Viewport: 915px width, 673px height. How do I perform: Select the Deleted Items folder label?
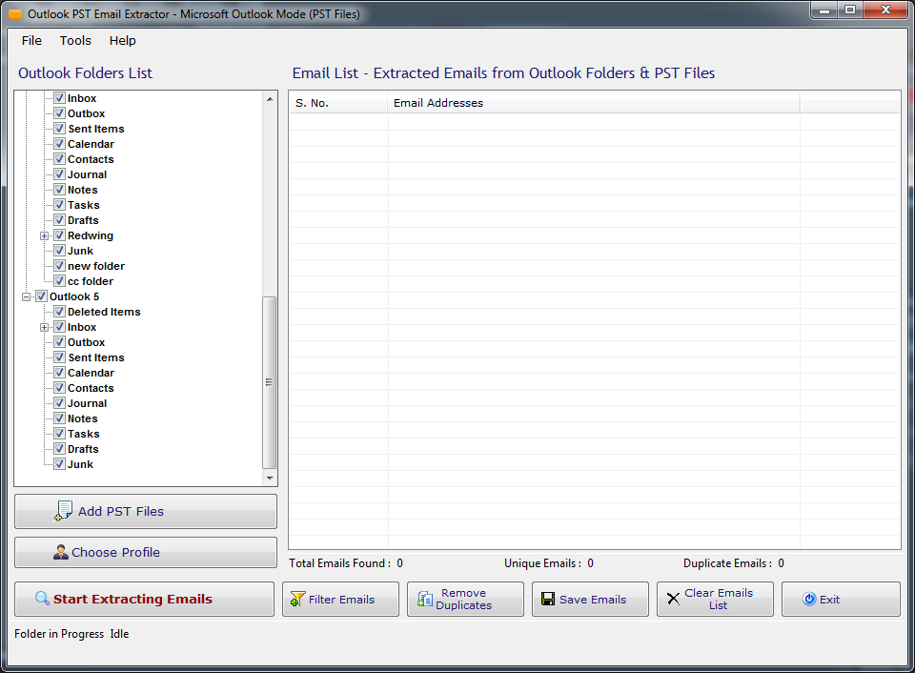[104, 312]
